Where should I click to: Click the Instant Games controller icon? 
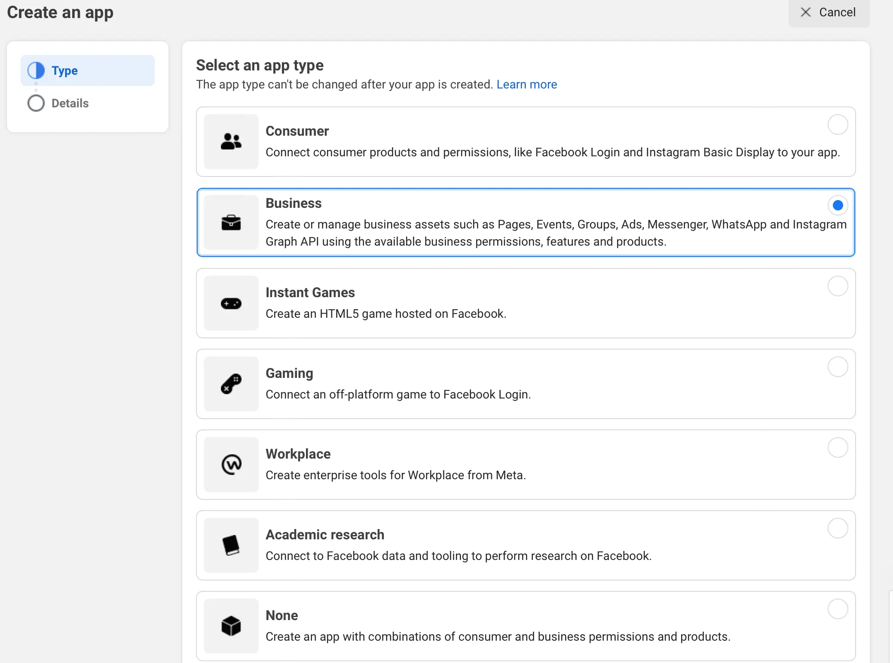click(231, 304)
